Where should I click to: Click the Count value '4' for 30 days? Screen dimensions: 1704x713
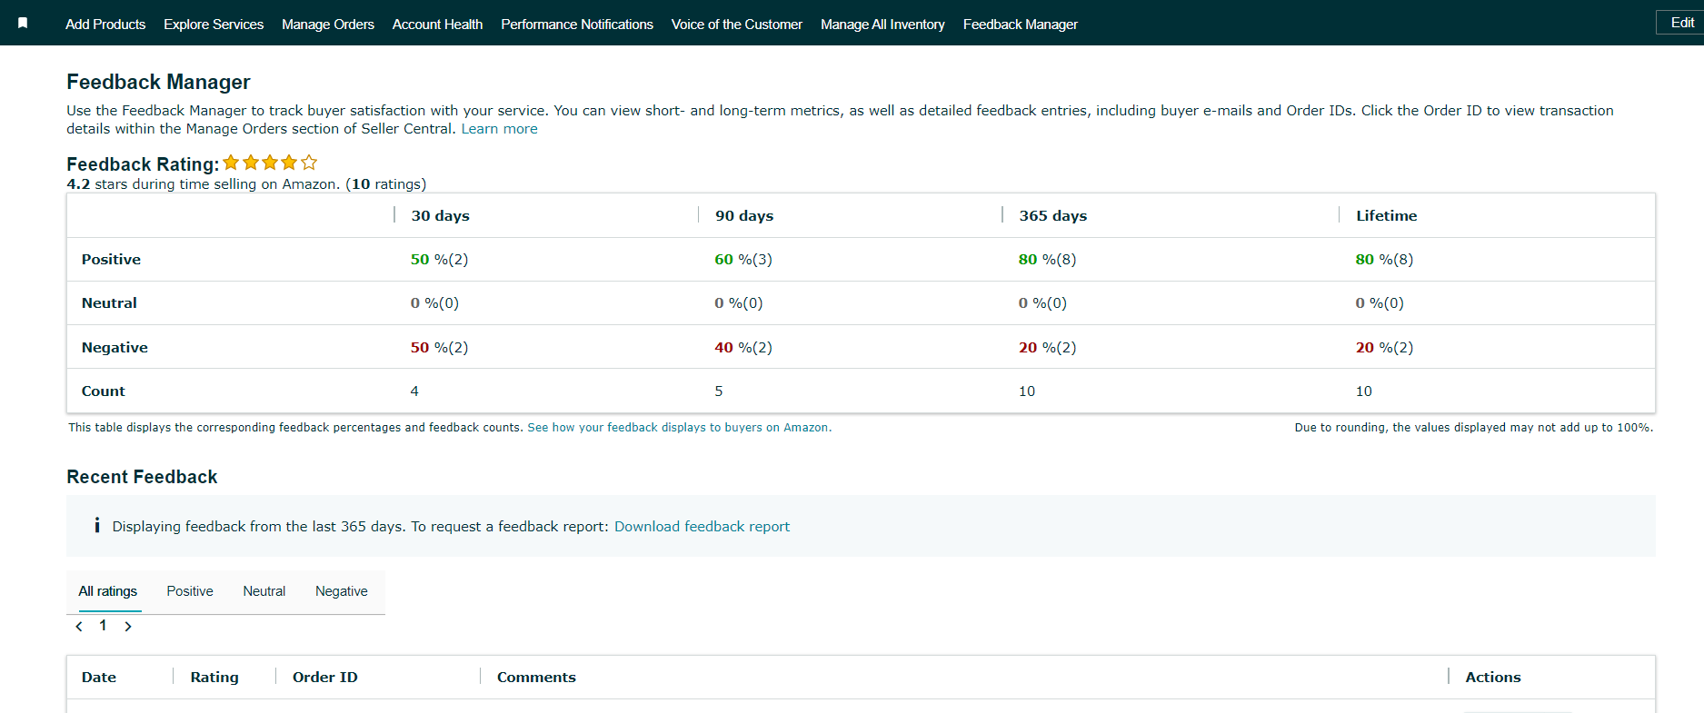click(x=414, y=391)
